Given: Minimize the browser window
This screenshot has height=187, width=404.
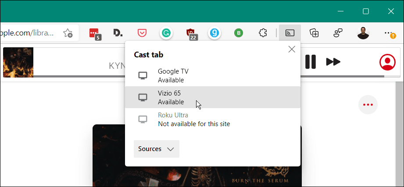Looking at the screenshot, I should (x=341, y=11).
